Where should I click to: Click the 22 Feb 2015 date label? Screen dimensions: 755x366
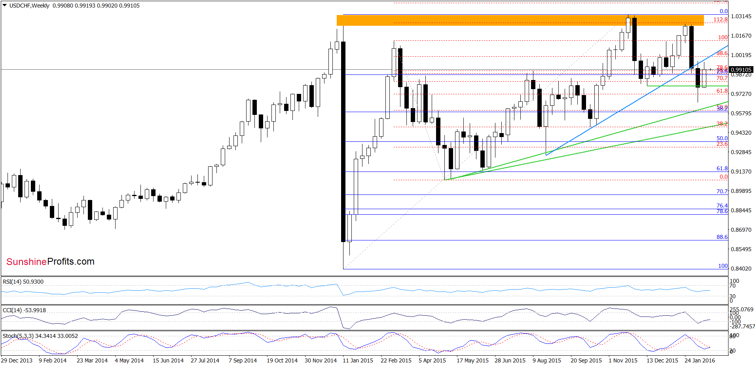pos(396,360)
